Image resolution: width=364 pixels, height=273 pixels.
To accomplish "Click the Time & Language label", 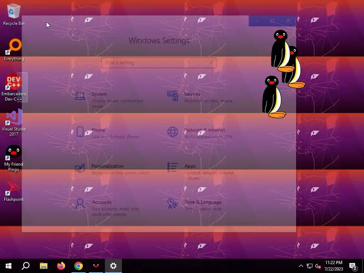I will (203, 202).
